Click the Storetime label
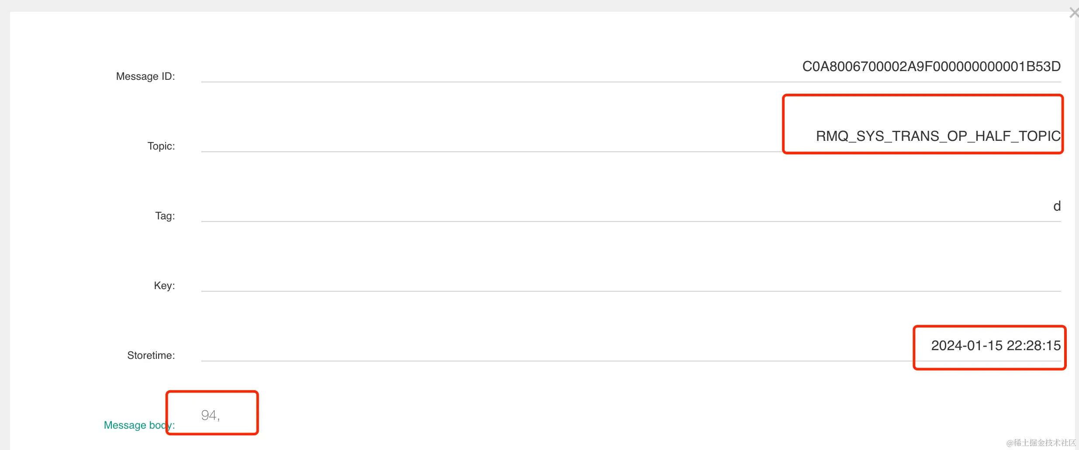Image resolution: width=1079 pixels, height=450 pixels. pyautogui.click(x=151, y=355)
